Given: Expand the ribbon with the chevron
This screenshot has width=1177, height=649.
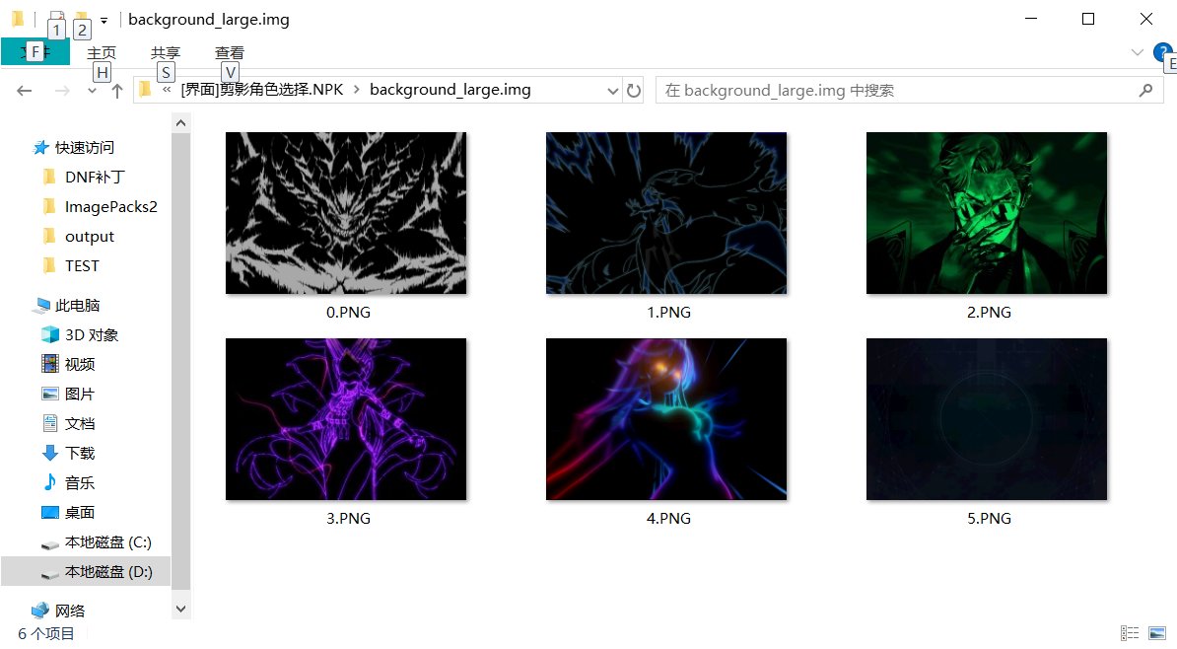Looking at the screenshot, I should pos(1138,52).
